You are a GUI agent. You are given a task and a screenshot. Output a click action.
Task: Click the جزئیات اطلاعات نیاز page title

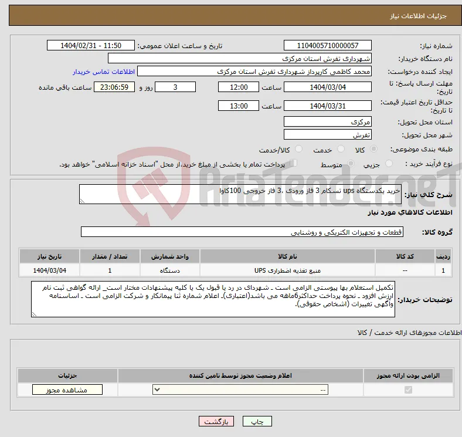pos(418,16)
